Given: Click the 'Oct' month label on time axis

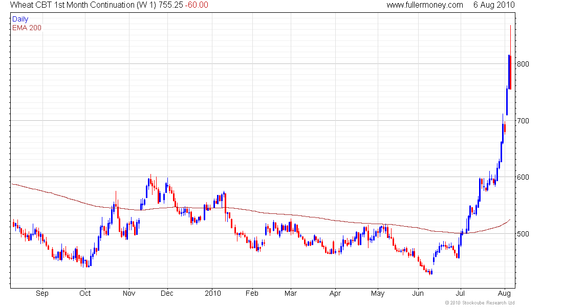Looking at the screenshot, I should (x=85, y=293).
